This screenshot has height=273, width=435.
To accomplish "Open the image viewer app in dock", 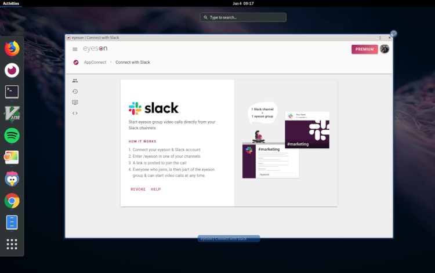I will click(x=12, y=157).
